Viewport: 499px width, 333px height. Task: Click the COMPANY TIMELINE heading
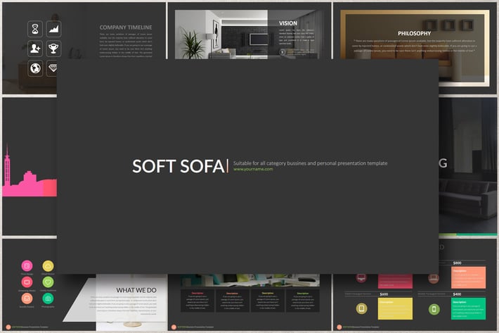[x=126, y=27]
